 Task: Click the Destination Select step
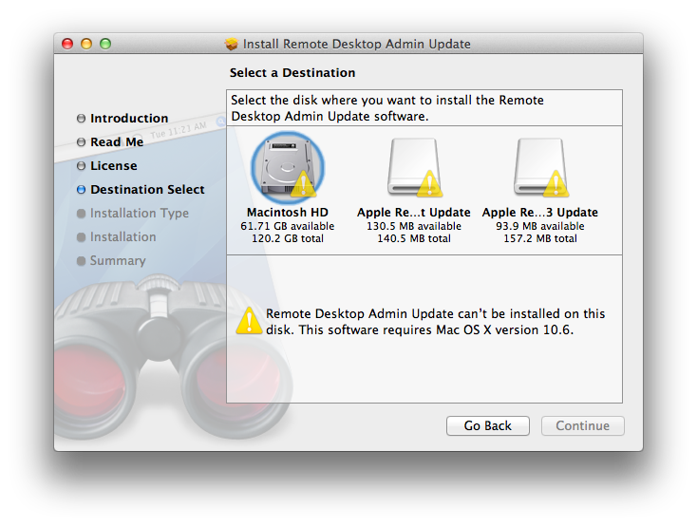click(x=147, y=189)
